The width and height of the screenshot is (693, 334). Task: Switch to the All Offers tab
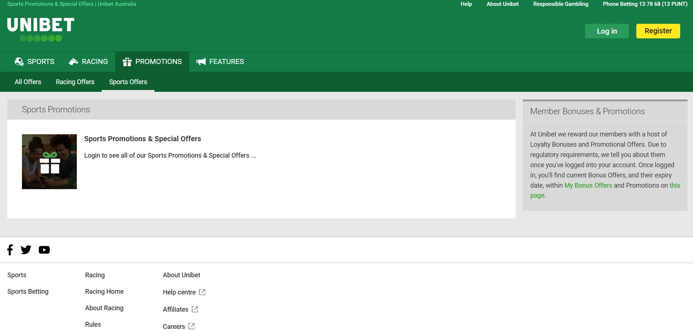click(x=28, y=82)
